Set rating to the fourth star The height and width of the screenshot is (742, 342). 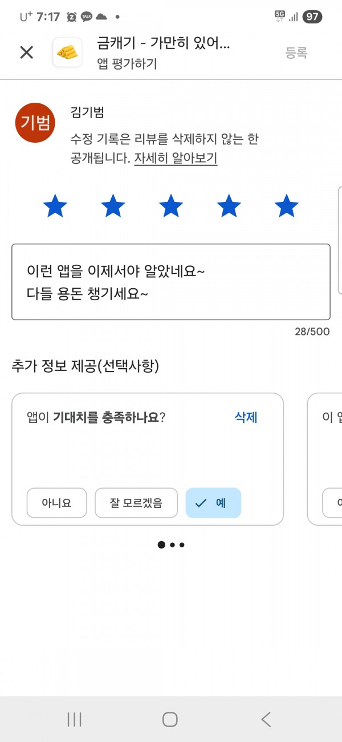(x=229, y=206)
